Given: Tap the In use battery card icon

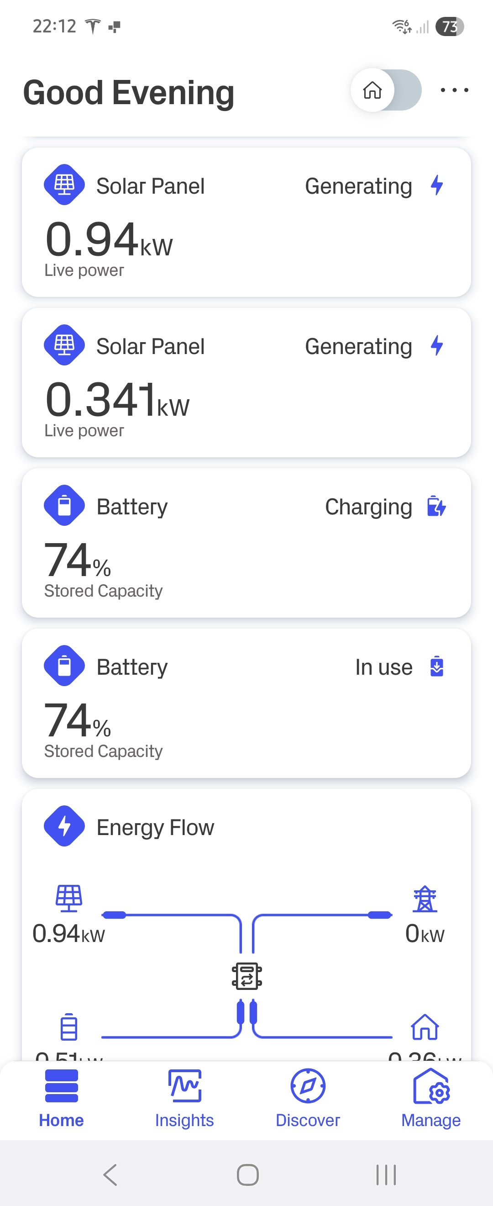Looking at the screenshot, I should coord(64,666).
